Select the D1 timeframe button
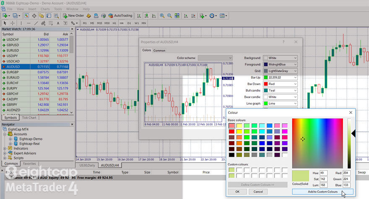This screenshot has width=369, height=199. pos(129,23)
